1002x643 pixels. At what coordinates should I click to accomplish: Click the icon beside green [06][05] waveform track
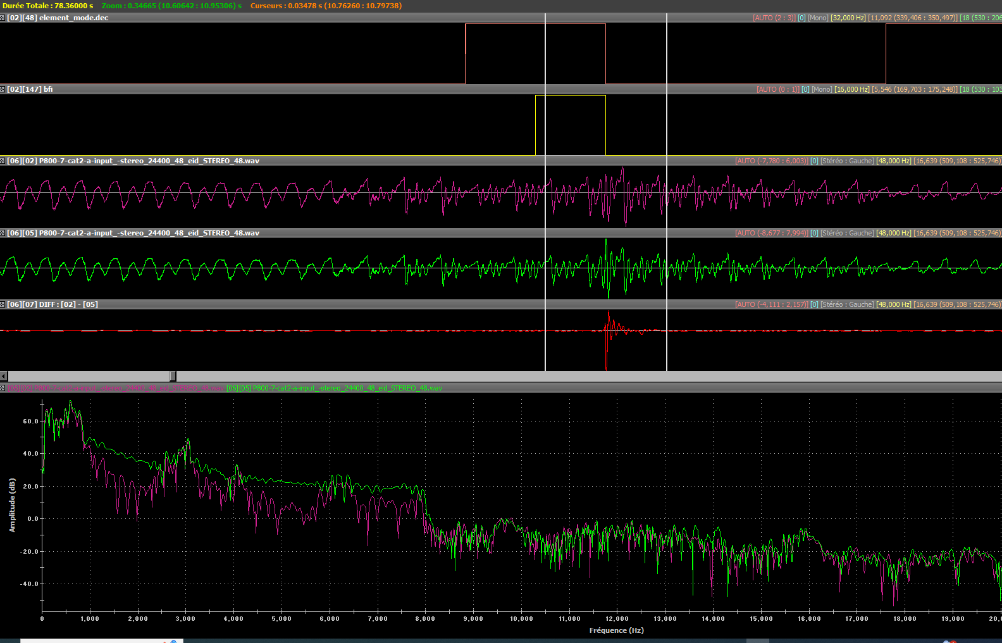[3, 233]
